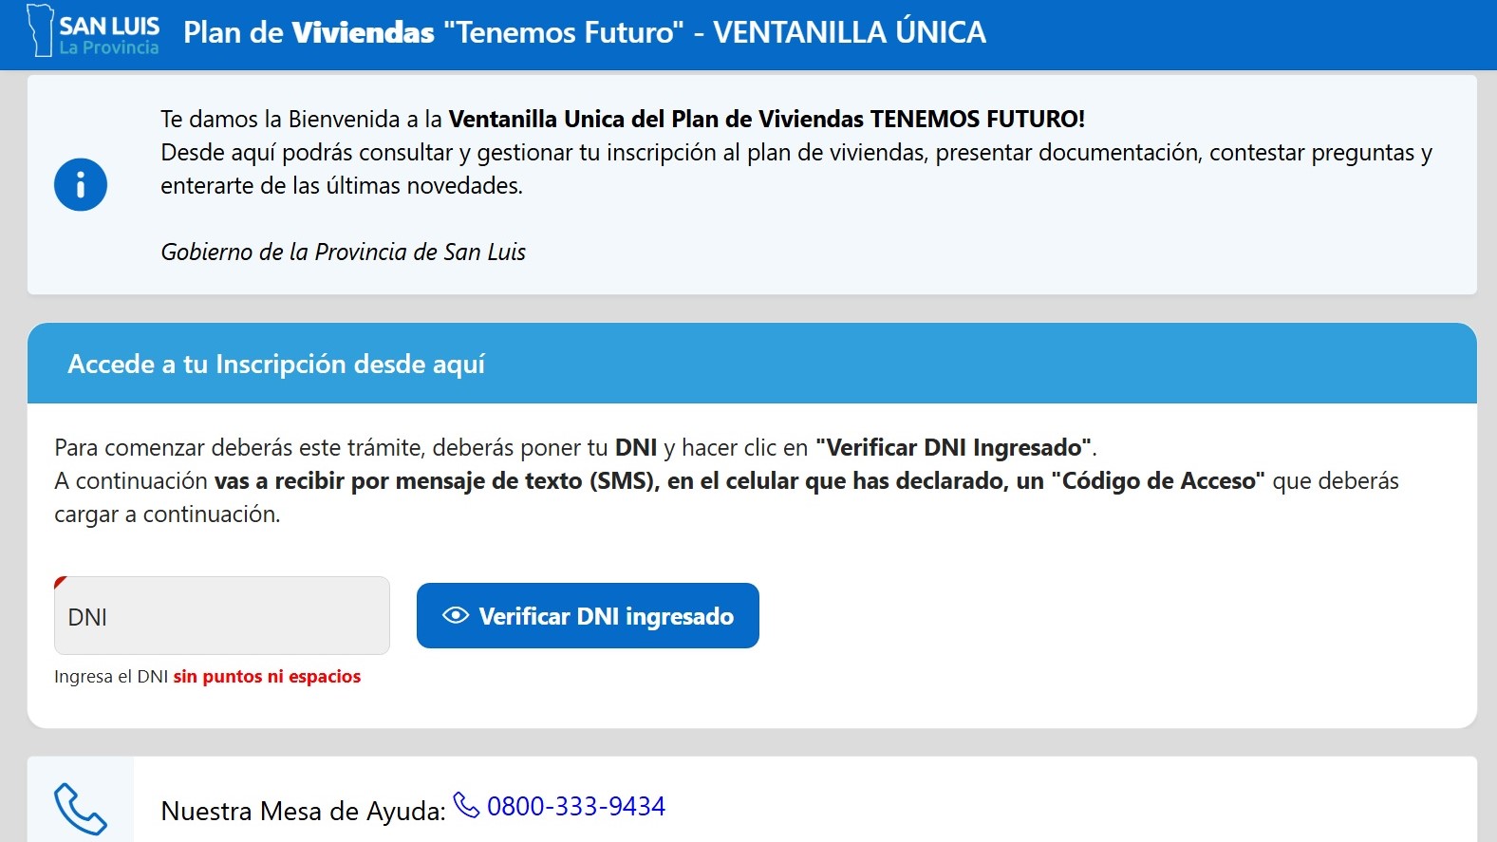Click the "Gobierno de la Provincia de San Luis" signature
This screenshot has width=1497, height=842.
(x=343, y=252)
